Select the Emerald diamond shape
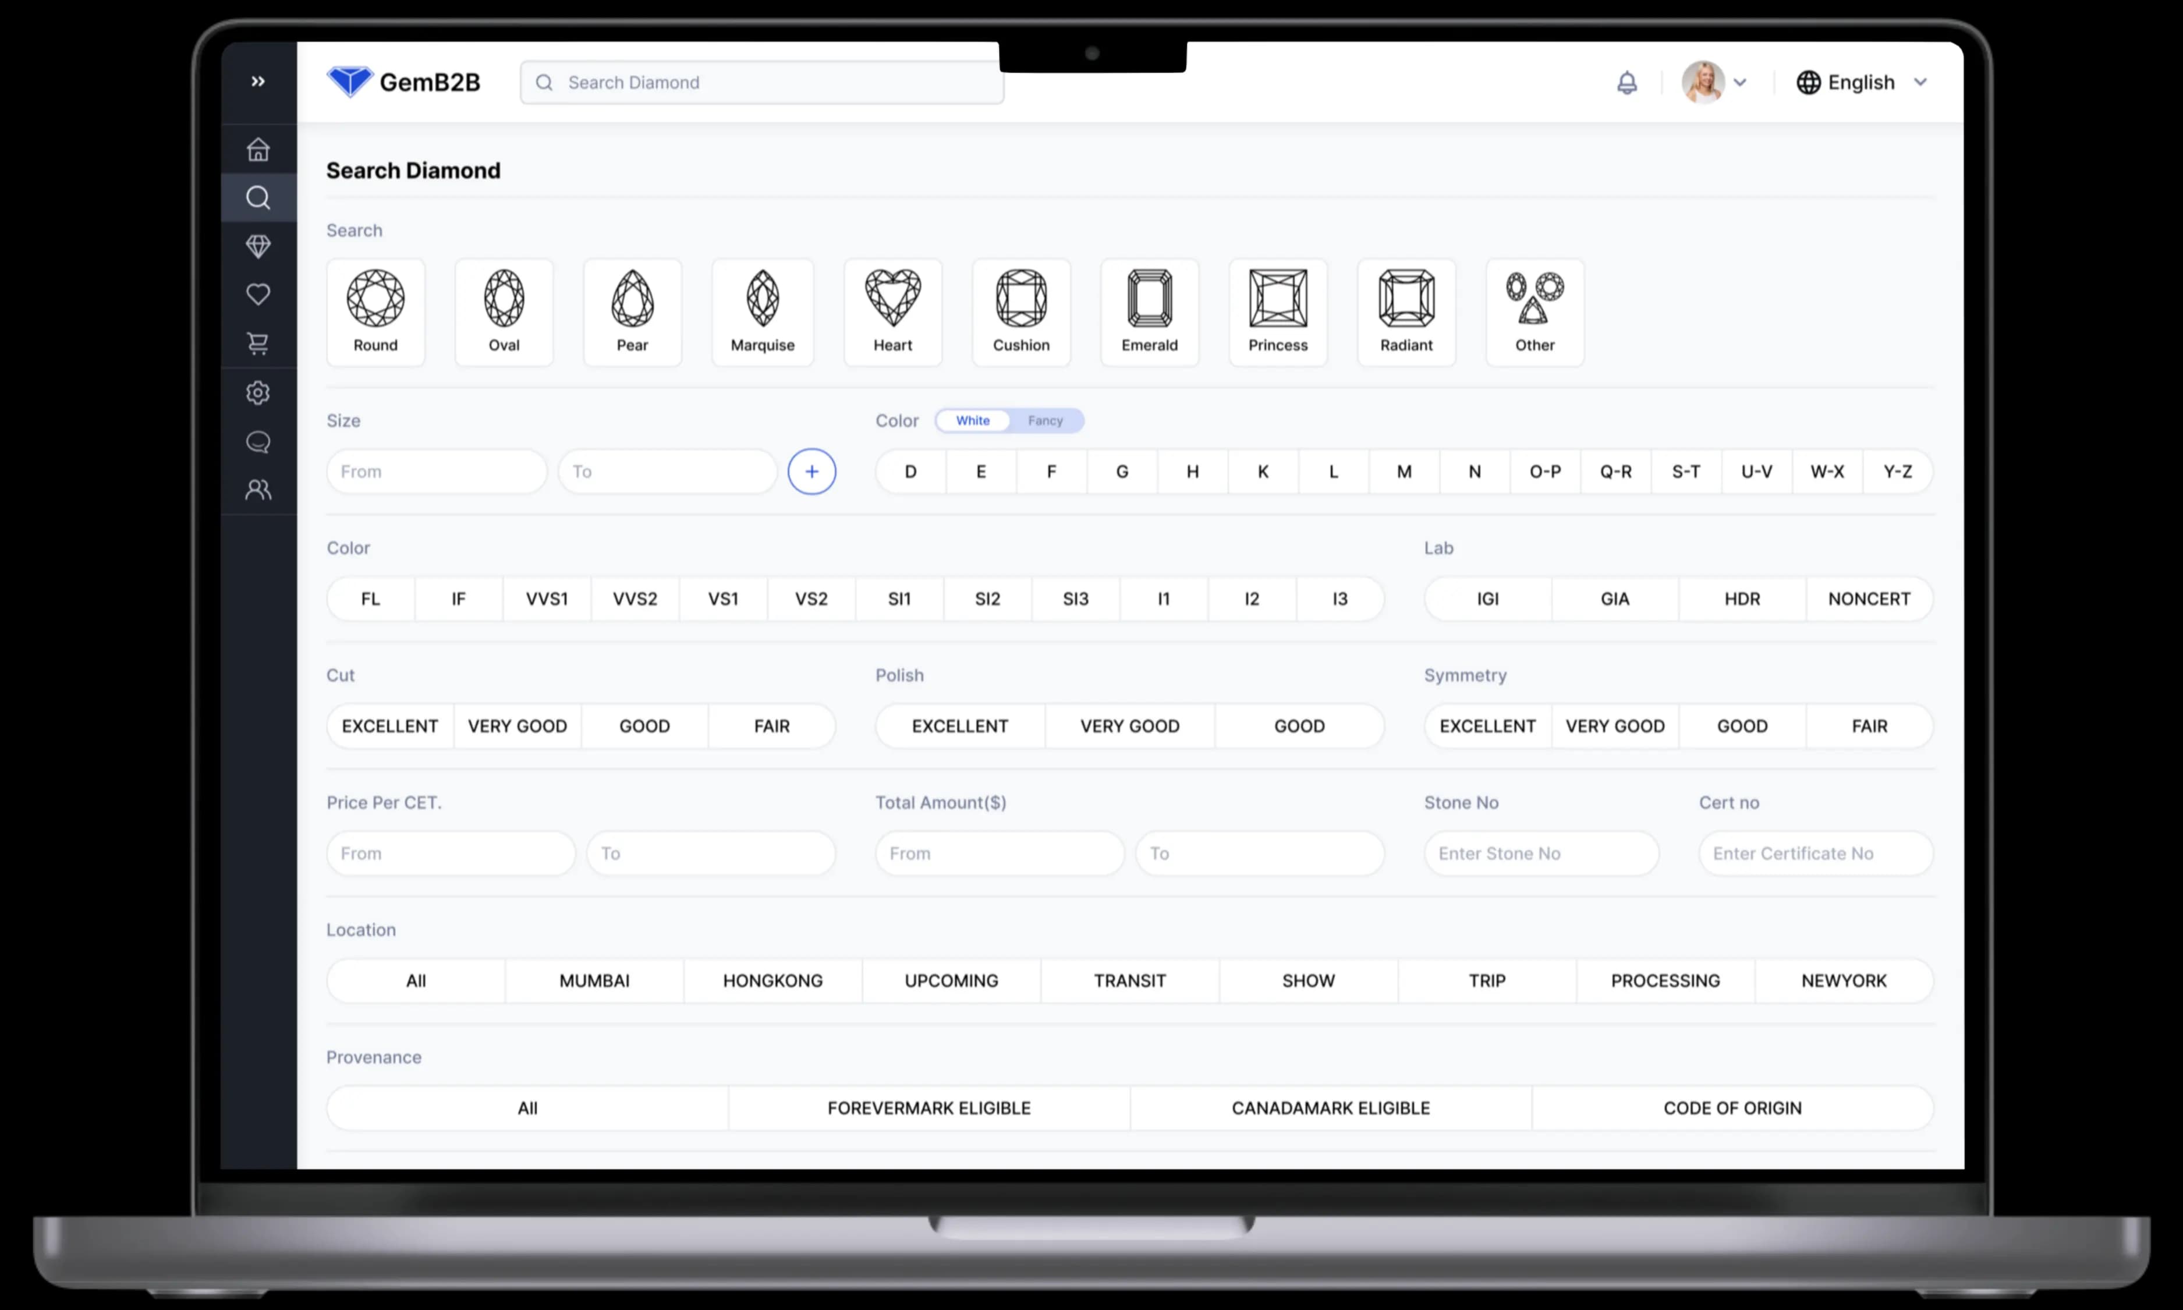 point(1149,309)
